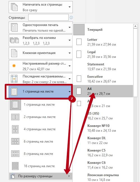Open the 'Книжная ориентация' dropdown

coord(41,53)
